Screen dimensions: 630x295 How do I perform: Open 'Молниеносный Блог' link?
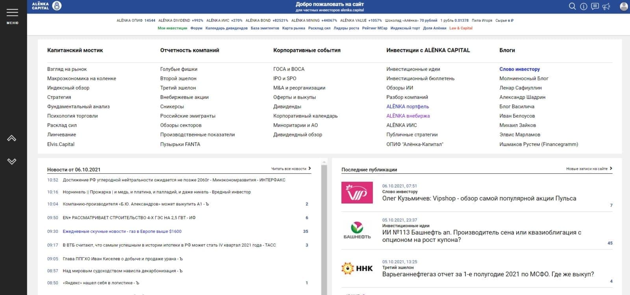524,79
